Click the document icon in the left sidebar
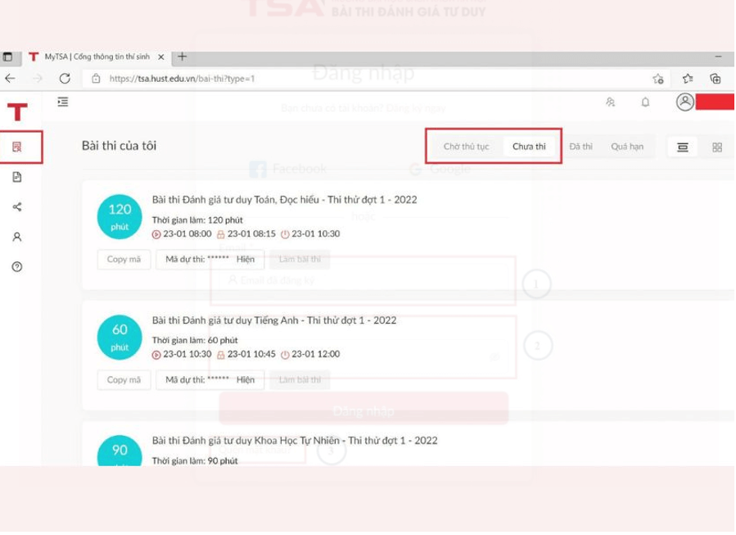Image resolution: width=736 pixels, height=535 pixels. click(x=17, y=177)
